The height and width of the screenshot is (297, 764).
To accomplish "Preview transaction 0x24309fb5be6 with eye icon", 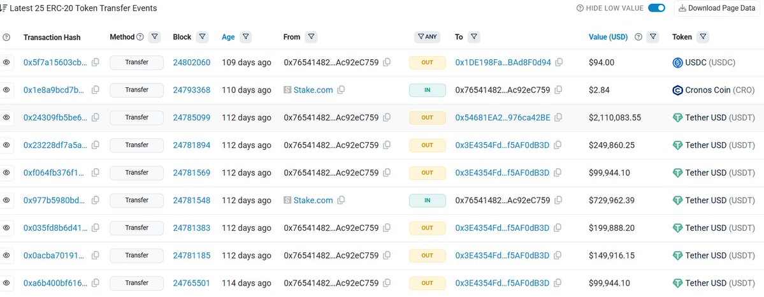I will [x=6, y=117].
